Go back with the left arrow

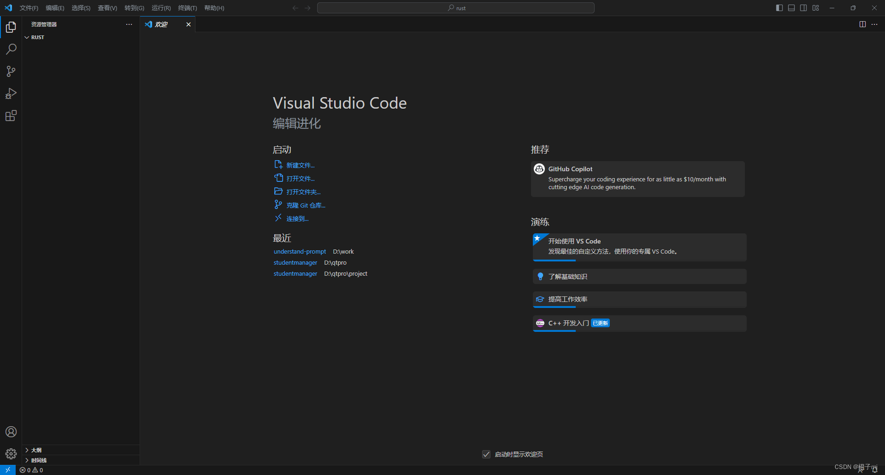click(x=295, y=8)
